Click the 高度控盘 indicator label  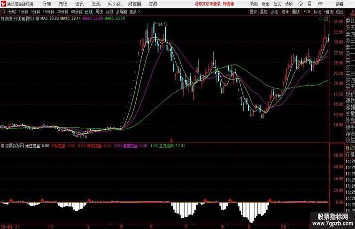click(130, 146)
